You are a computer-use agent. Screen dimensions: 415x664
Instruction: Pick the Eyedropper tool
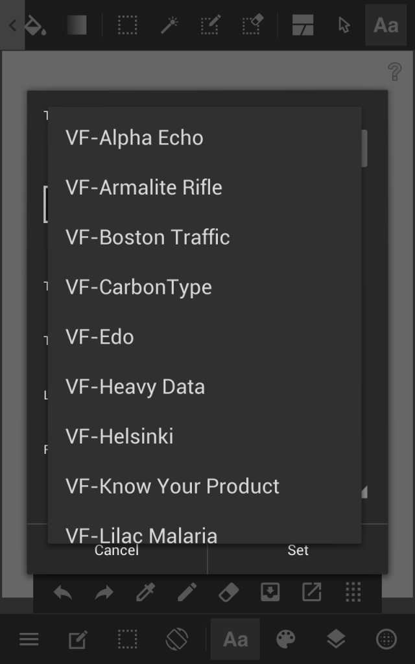pos(146,592)
